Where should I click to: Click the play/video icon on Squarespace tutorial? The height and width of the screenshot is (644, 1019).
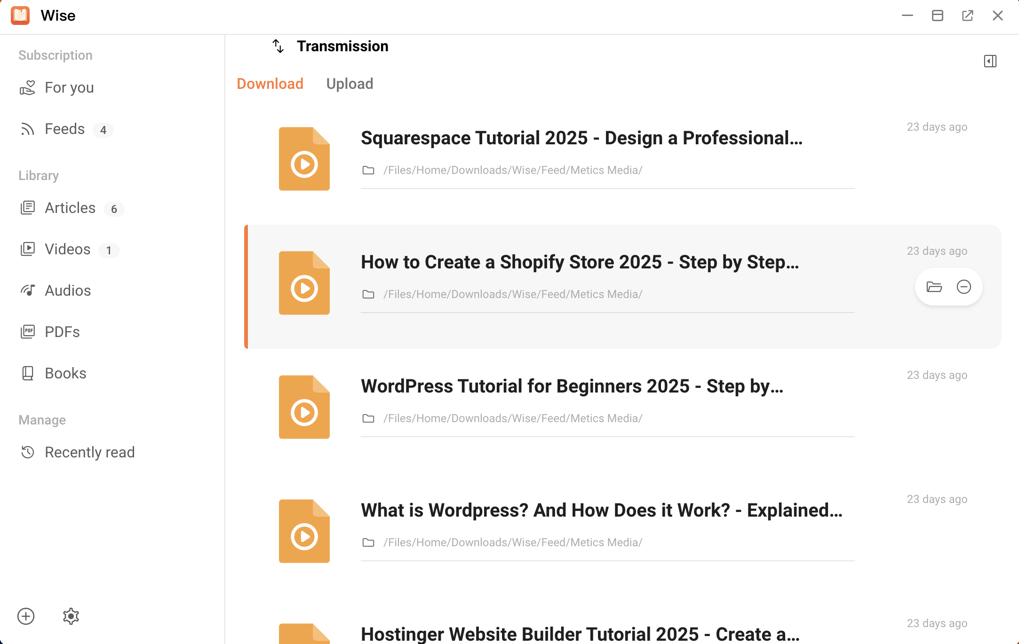point(304,159)
